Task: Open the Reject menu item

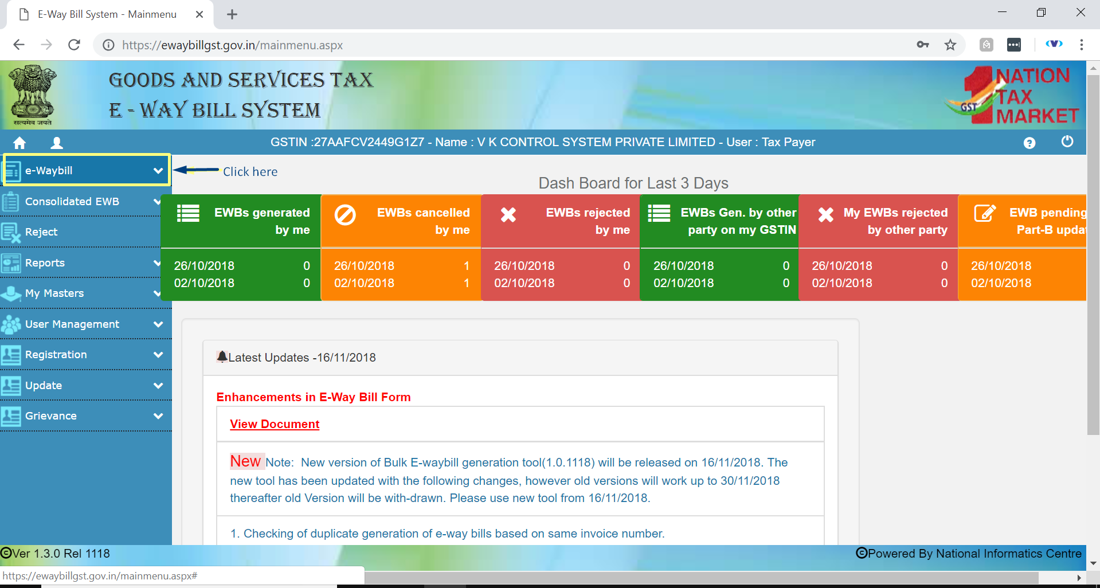Action: (41, 232)
